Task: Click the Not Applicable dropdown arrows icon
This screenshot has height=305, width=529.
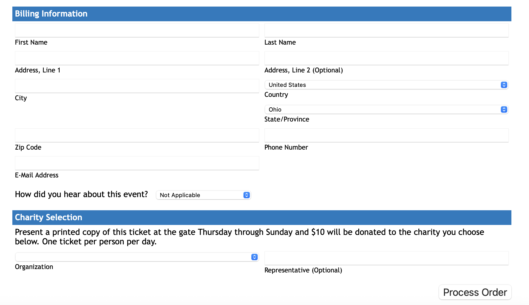Action: pyautogui.click(x=246, y=195)
